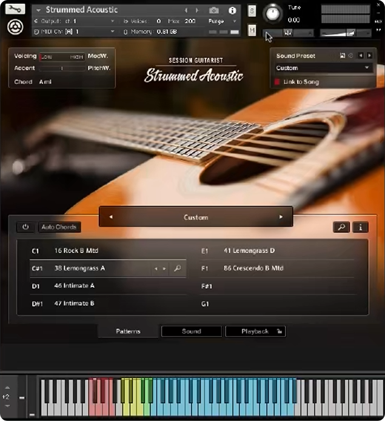Click the lock icon on Playback tab
Image resolution: width=385 pixels, height=421 pixels.
(280, 331)
